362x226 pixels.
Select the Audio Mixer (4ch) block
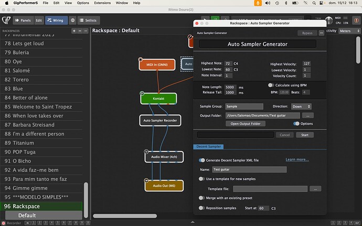tap(164, 157)
